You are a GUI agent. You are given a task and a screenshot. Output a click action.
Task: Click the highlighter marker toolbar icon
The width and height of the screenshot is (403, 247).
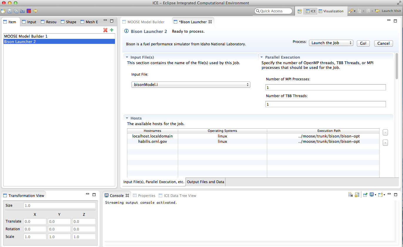coord(351,11)
